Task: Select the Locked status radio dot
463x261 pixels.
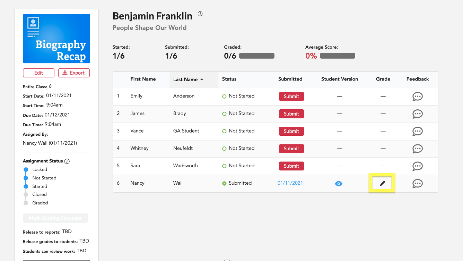Action: point(26,170)
